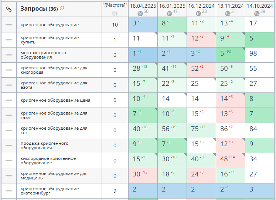Toggle dash for монтаж криогенного оборудования row
This screenshot has height=200, width=276.
point(9,55)
